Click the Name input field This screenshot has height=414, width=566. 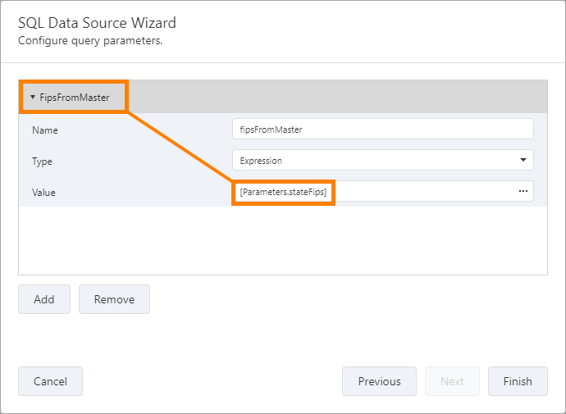click(x=382, y=129)
